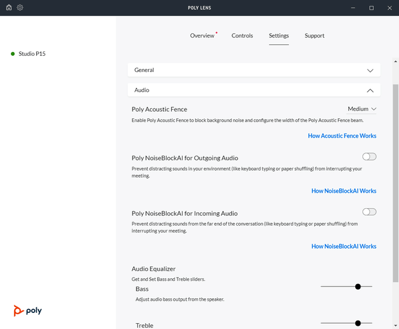Open the Poly Acoustic Fence Medium dropdown
This screenshot has height=329, width=399.
pos(362,109)
